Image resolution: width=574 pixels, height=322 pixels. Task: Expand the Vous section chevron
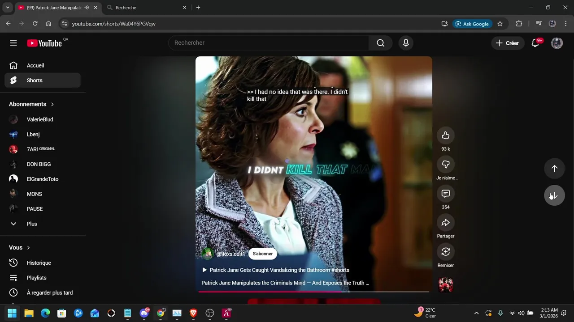pos(28,248)
